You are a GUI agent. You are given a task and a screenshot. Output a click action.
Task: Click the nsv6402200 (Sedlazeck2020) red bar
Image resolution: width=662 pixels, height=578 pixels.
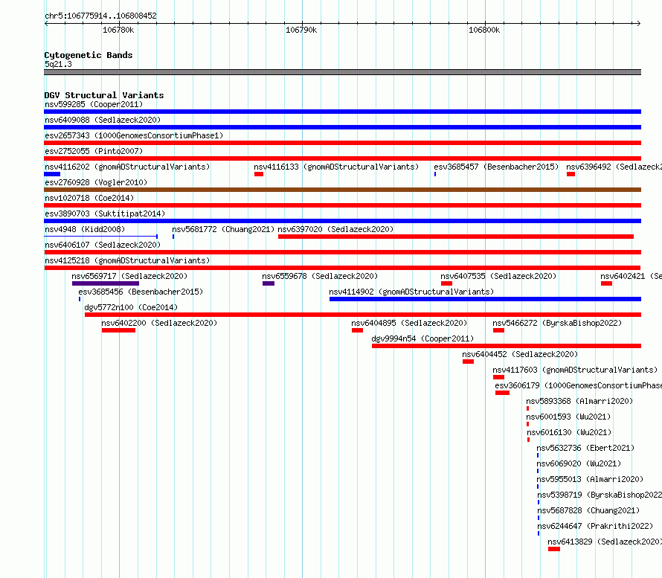[118, 330]
